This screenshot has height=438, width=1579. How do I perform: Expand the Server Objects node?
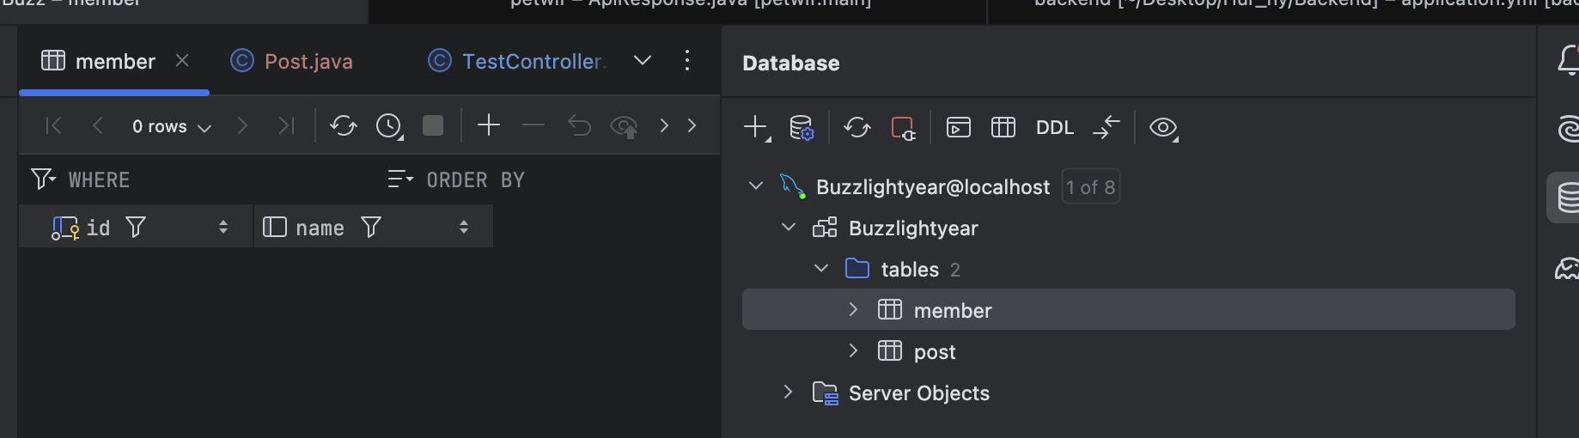pos(788,392)
